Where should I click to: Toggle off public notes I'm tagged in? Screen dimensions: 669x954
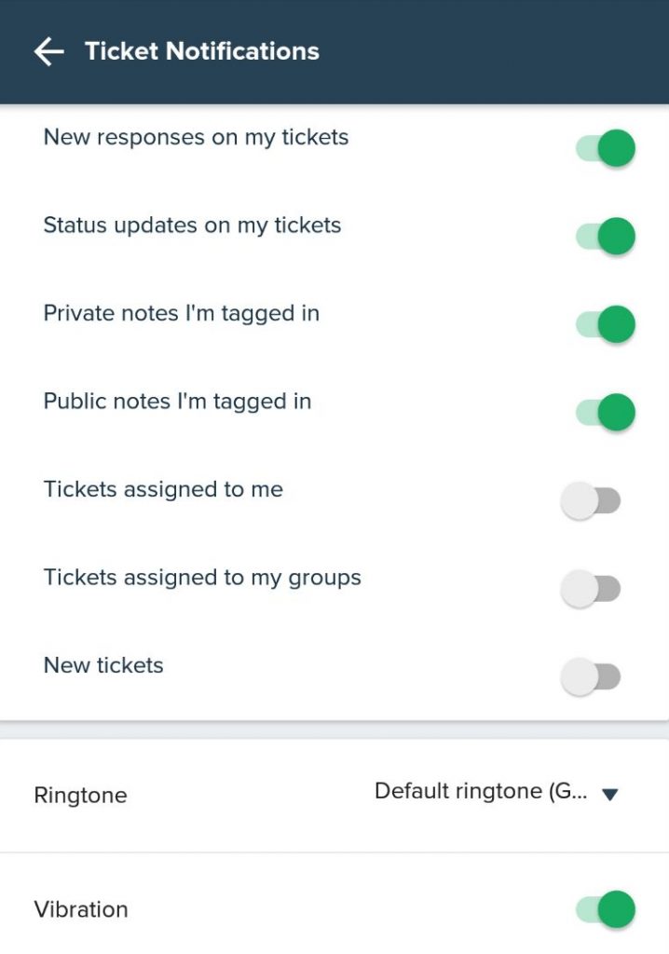604,411
